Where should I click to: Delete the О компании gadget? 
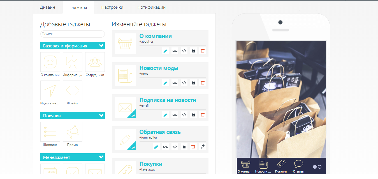(203, 51)
